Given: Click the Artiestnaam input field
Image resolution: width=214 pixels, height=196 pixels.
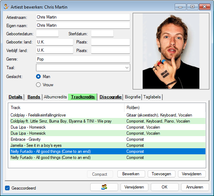Looking at the screenshot, I should [83, 17].
